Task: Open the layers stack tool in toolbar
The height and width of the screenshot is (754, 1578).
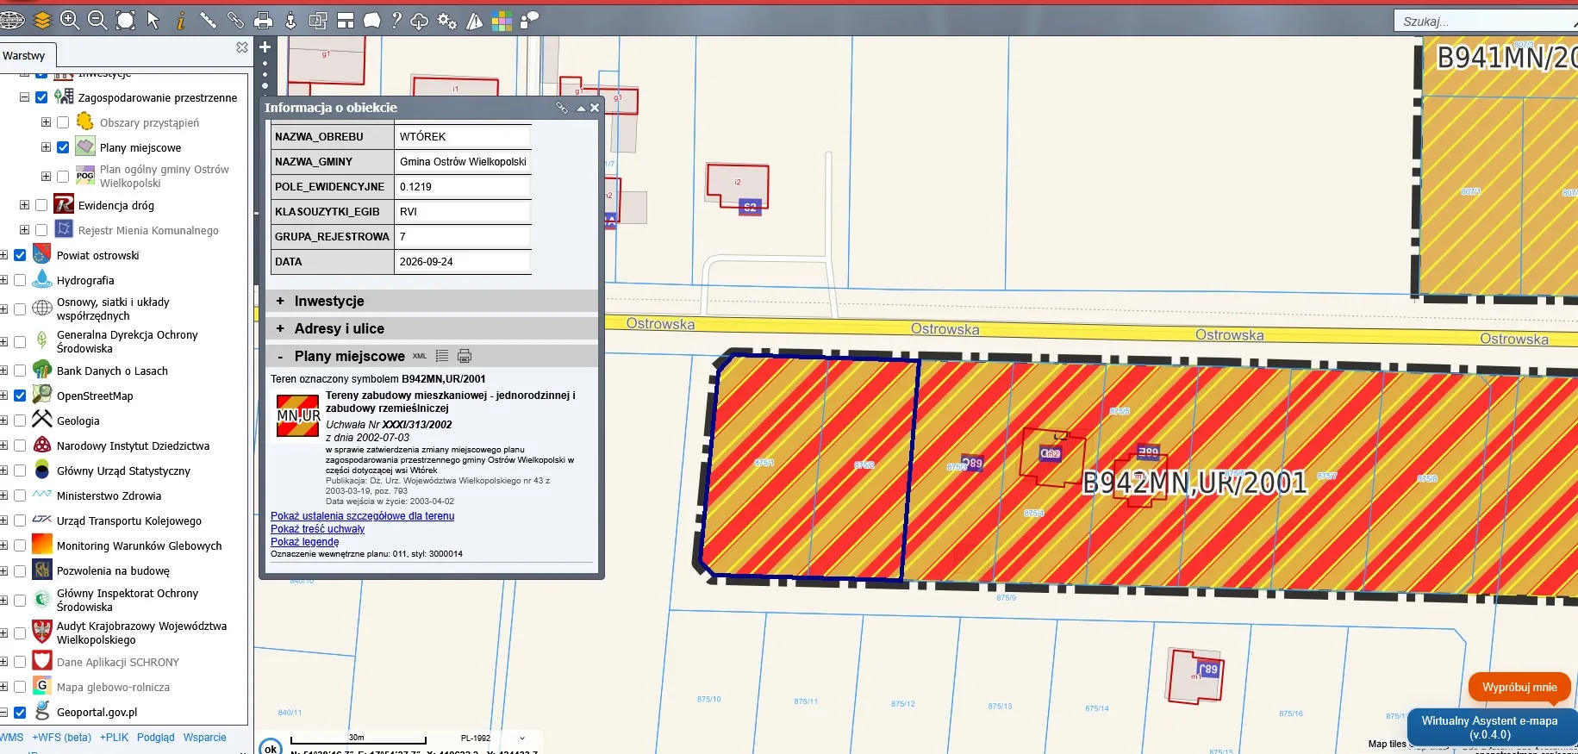Action: pyautogui.click(x=42, y=20)
